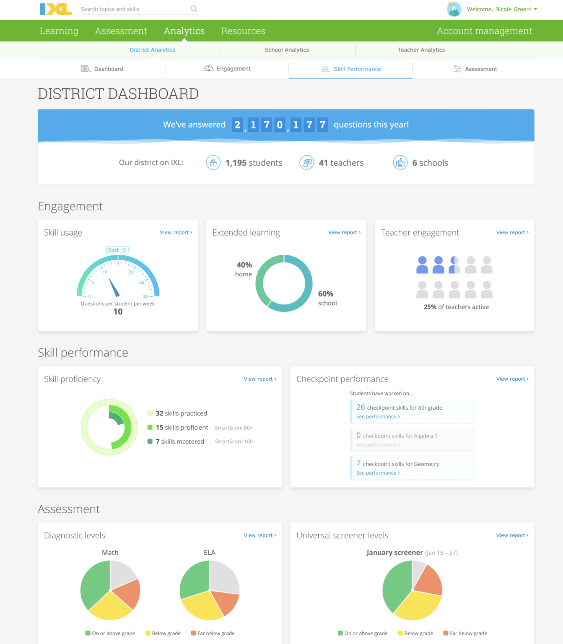Open the Welcome, Nicole Green dropdown
The width and height of the screenshot is (563, 644).
(x=502, y=9)
